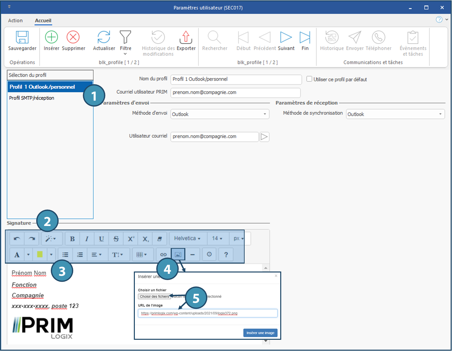The image size is (452, 351).
Task: Open the Méthode de synchronisation dropdown
Action: (395, 114)
